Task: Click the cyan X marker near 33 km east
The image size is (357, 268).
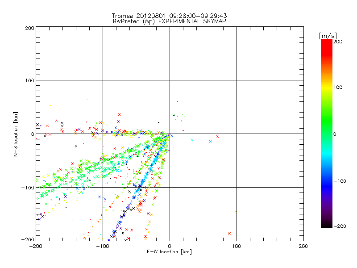Action: 192,140
